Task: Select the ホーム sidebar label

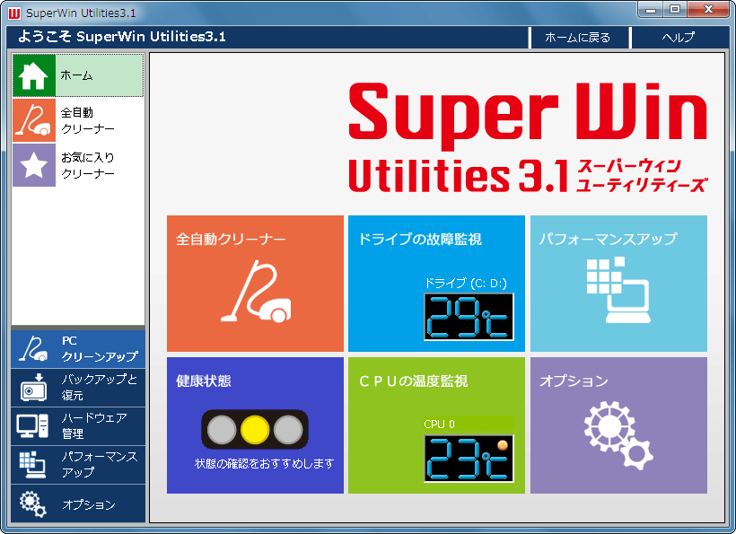Action: pyautogui.click(x=76, y=75)
